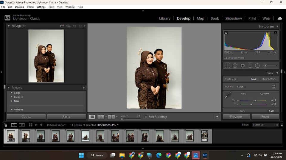Select the Spot Removal tool
286x160 pixels.
click(x=235, y=66)
